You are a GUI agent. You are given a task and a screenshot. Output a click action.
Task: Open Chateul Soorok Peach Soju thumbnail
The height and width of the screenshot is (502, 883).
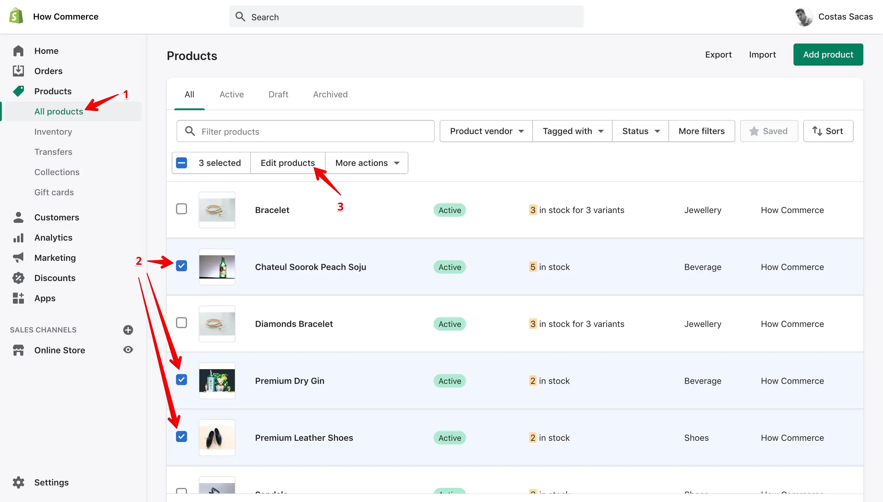coord(217,267)
